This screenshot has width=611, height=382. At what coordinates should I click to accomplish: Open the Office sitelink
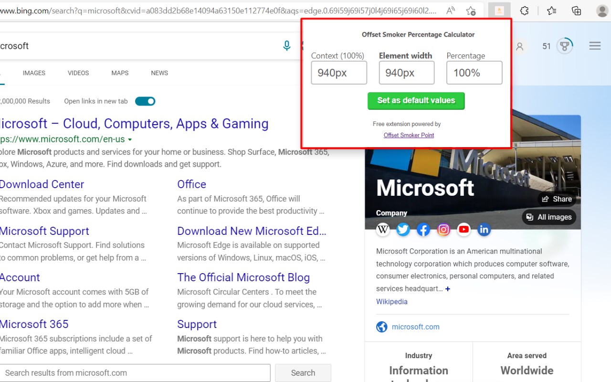click(x=191, y=184)
